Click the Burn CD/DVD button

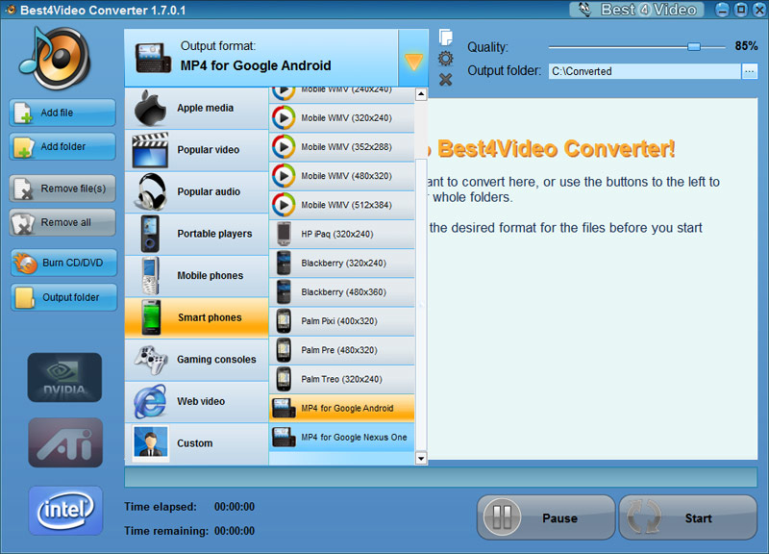pyautogui.click(x=63, y=263)
